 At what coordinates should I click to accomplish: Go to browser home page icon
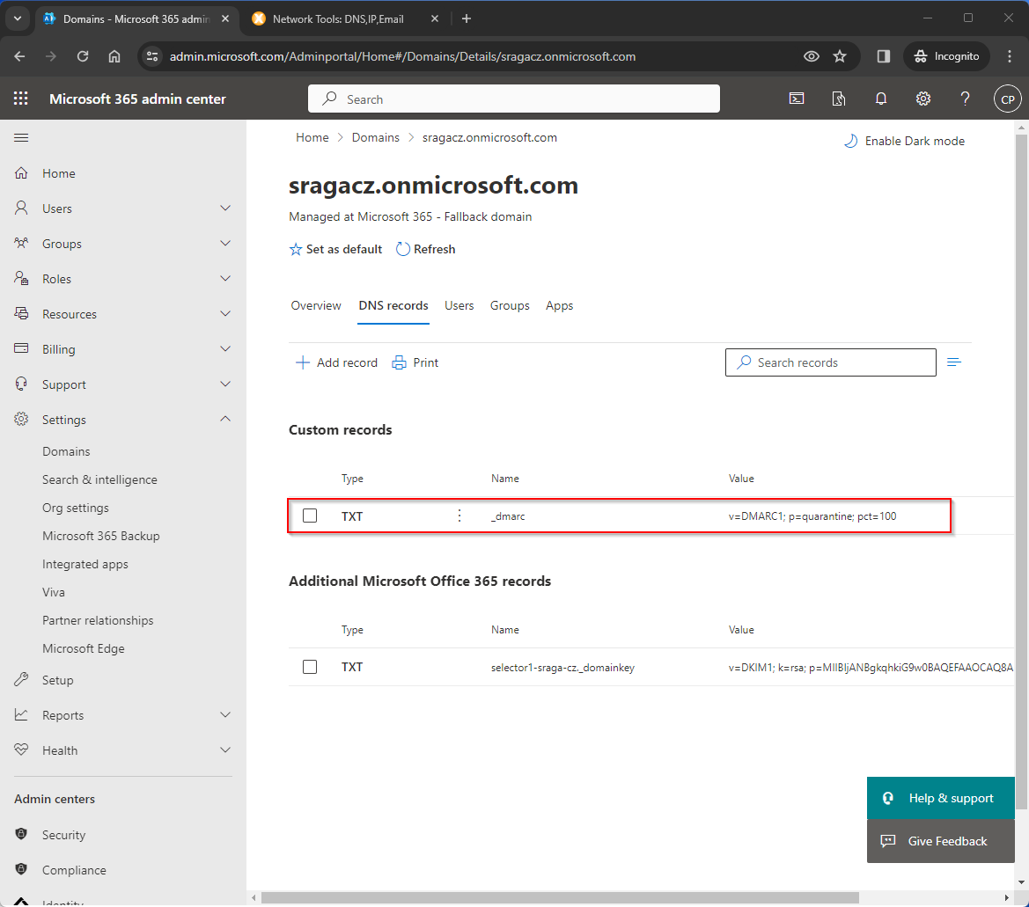tap(114, 56)
